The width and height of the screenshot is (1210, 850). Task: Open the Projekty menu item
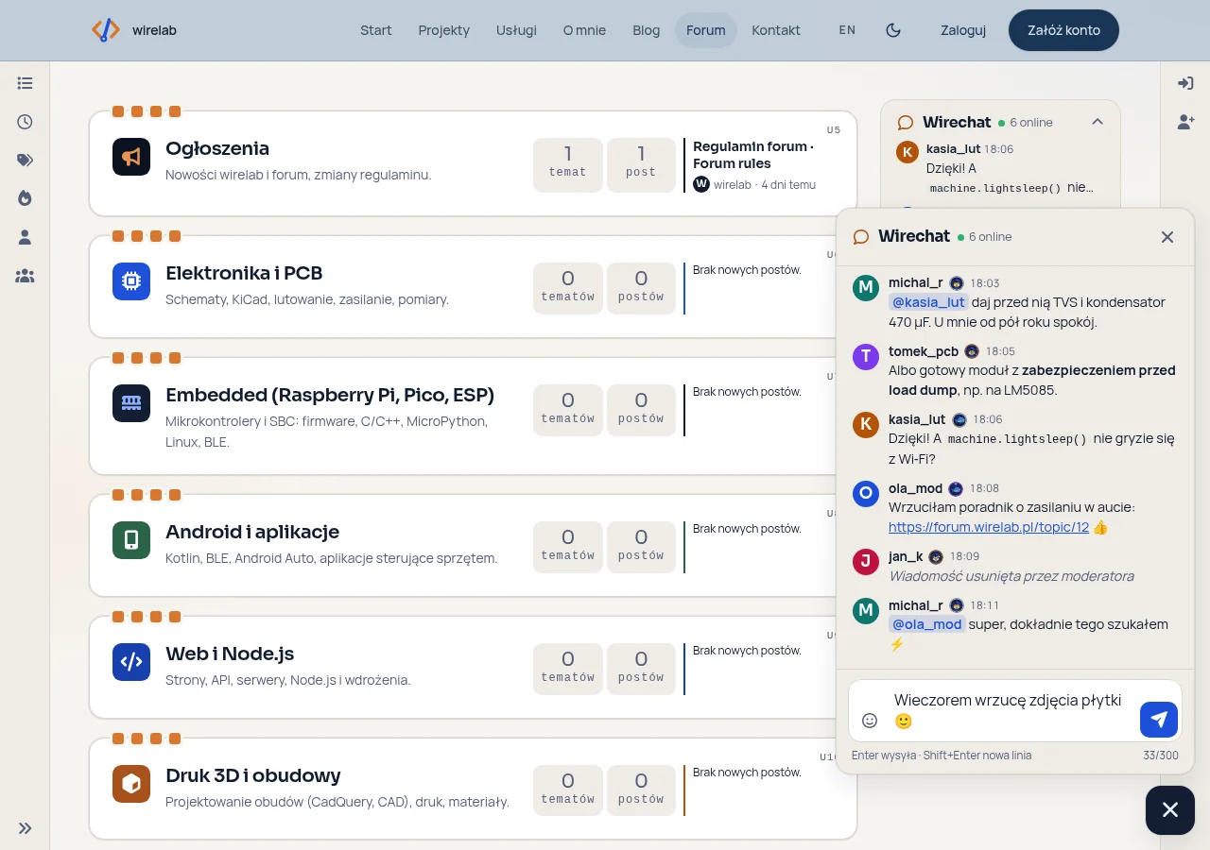pos(444,30)
